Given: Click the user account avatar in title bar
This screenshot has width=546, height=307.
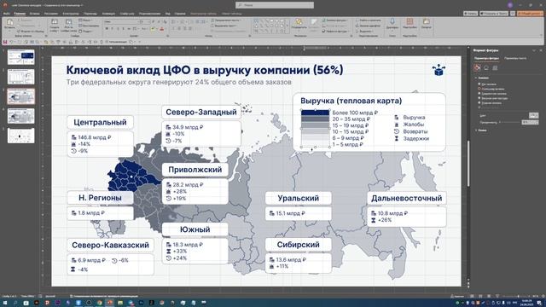Looking at the screenshot, I should pos(510,5).
